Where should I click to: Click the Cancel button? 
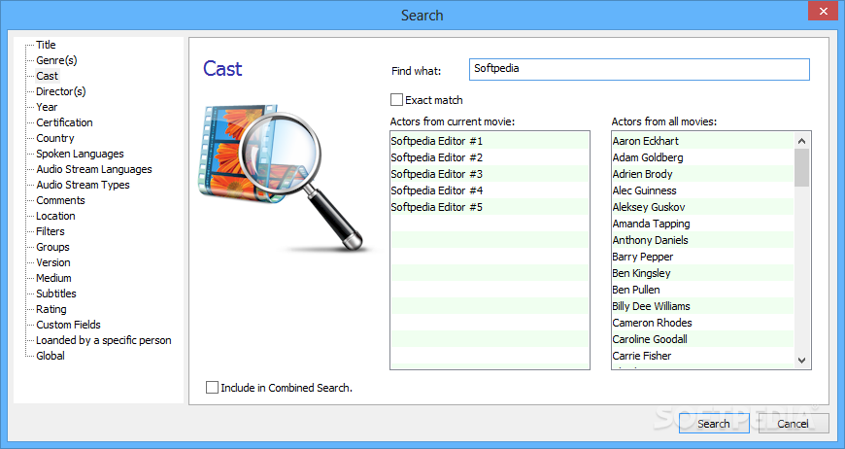click(794, 424)
